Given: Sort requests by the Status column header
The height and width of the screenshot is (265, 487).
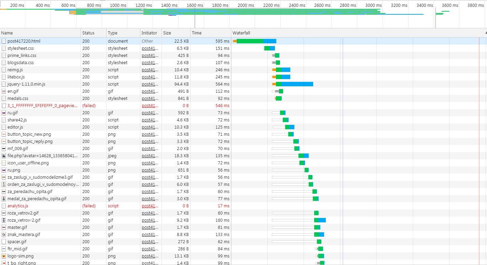Looking at the screenshot, I should click(x=94, y=33).
